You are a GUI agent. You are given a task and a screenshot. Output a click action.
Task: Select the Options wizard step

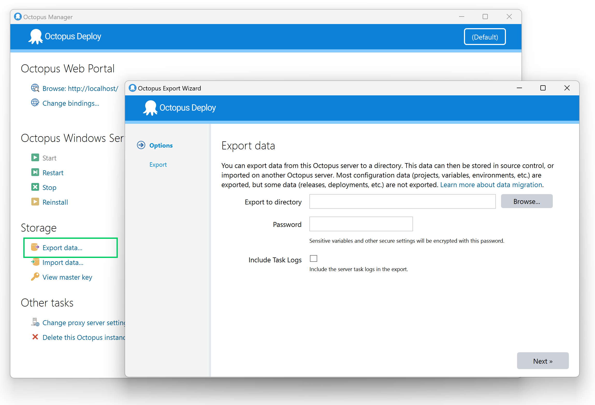[161, 146]
